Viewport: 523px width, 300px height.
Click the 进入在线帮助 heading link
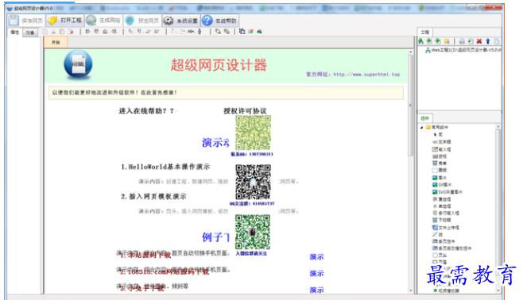[x=146, y=111]
